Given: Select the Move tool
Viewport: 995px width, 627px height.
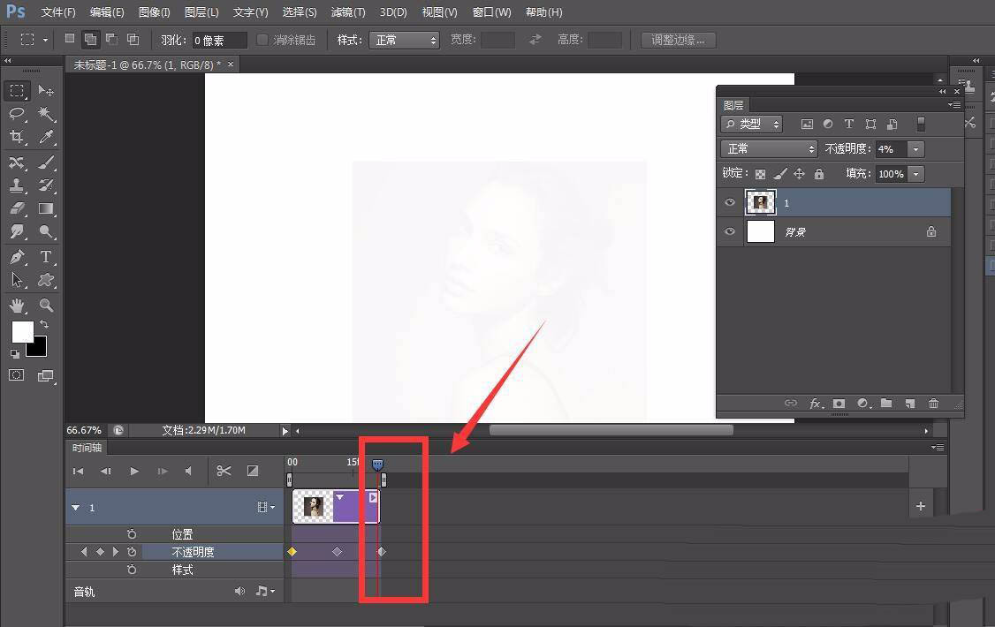Looking at the screenshot, I should point(46,91).
